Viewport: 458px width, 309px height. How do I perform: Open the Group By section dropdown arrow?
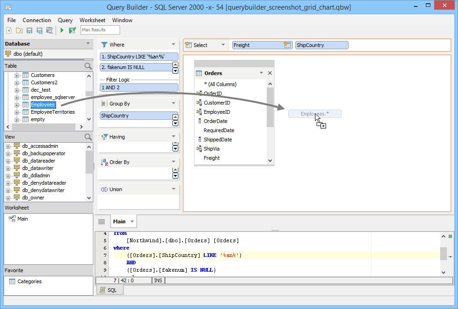(173, 103)
